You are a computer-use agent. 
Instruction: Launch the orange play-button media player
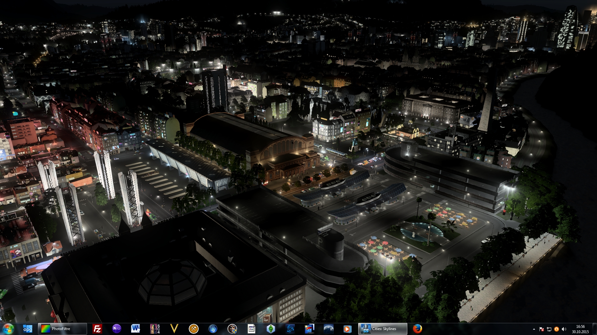(348, 329)
